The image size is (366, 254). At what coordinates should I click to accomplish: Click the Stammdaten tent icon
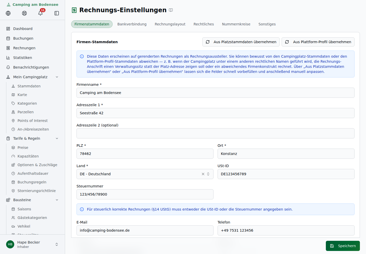(13, 86)
